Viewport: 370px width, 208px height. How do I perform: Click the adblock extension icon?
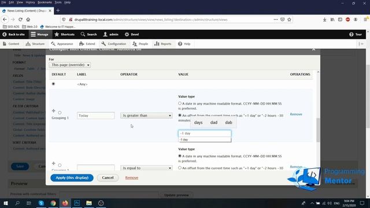pos(347,20)
